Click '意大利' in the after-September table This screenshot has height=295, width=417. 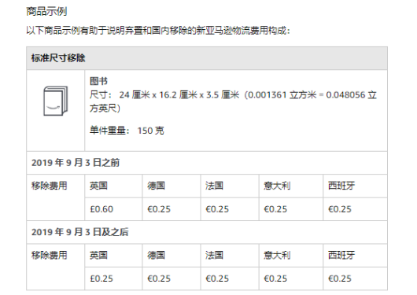(x=277, y=255)
